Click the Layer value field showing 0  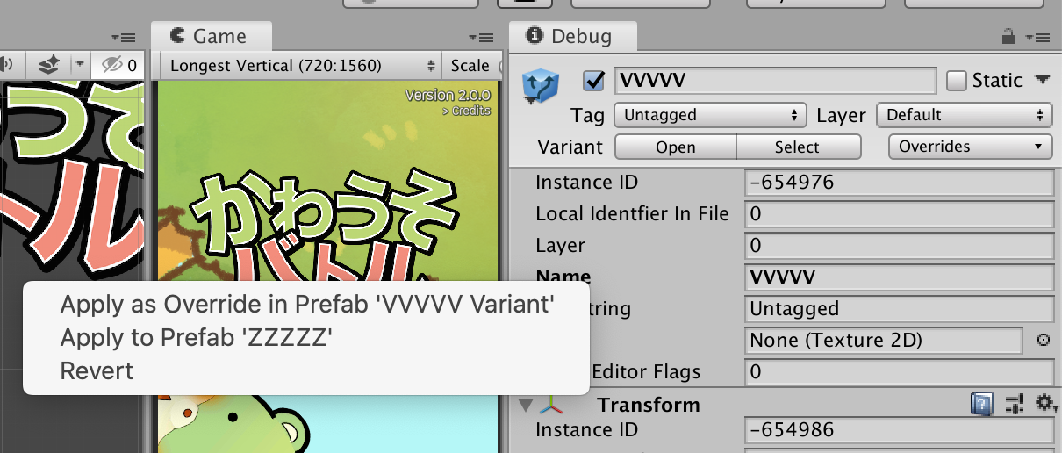click(899, 246)
